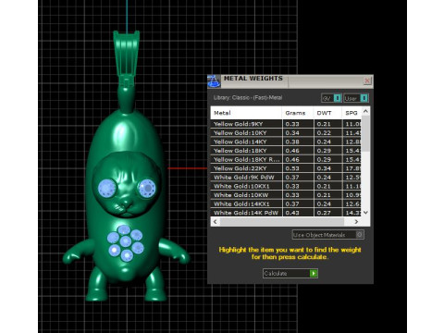
Task: Select the left eye gemstone on model
Action: coord(106,188)
